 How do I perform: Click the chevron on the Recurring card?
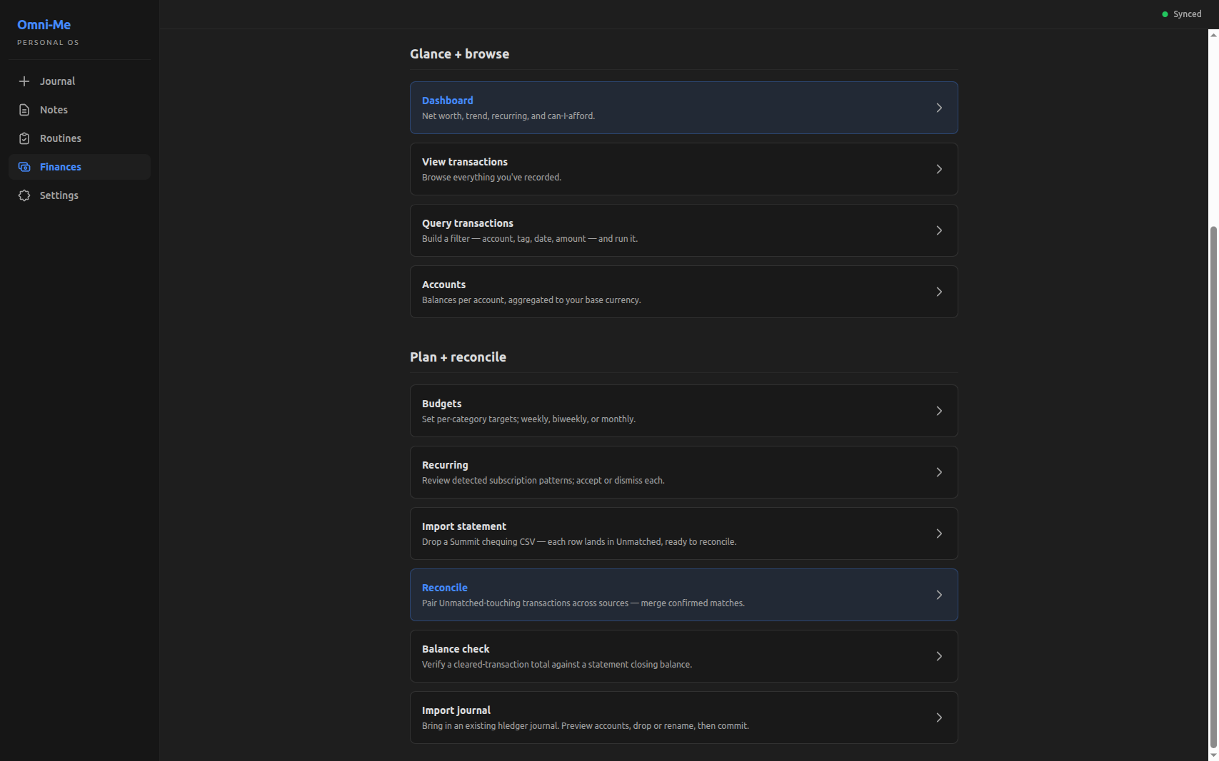point(939,472)
